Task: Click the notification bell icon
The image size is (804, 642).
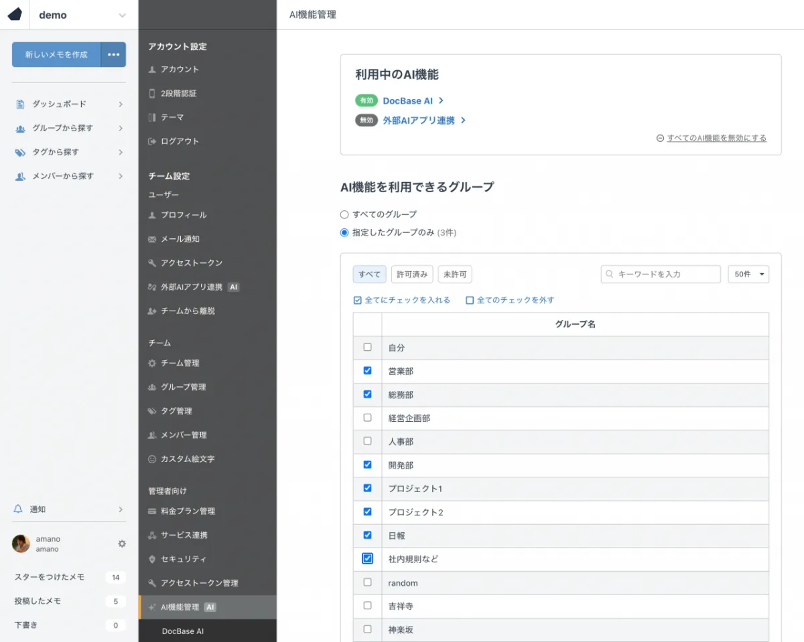Action: coord(18,509)
